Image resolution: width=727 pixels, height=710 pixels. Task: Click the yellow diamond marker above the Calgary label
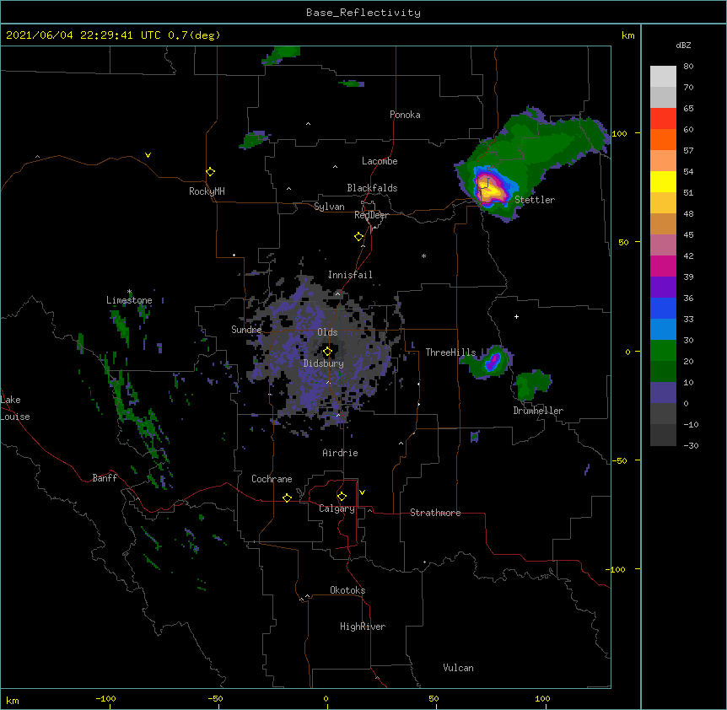(x=342, y=497)
